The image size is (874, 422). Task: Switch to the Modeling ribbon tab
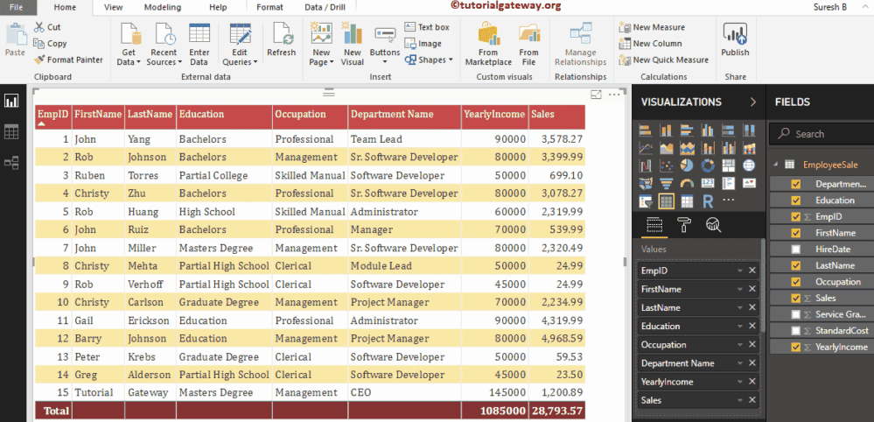[162, 7]
